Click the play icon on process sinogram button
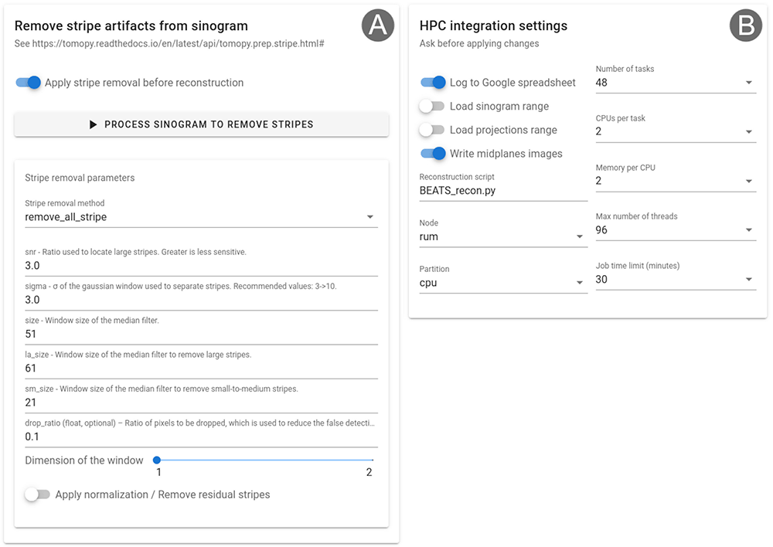 [x=94, y=124]
